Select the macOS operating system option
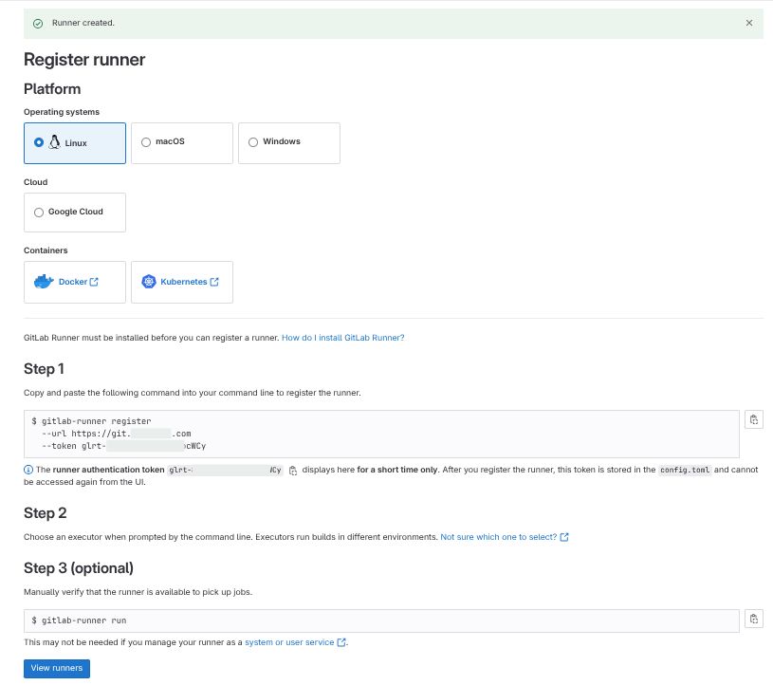Screen dimensions: 773x685 (x=146, y=142)
